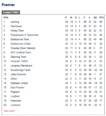The width and height of the screenshot is (106, 116).
Task: Open the Lancing team entry
Action: pyautogui.click(x=15, y=22)
